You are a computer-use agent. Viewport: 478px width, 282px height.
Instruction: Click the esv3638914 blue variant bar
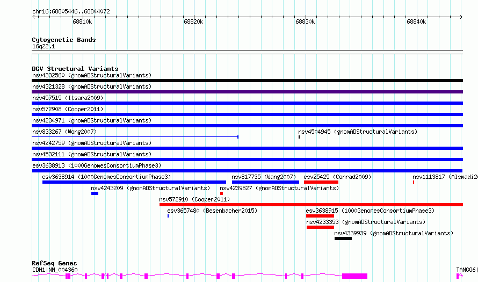pos(134,182)
